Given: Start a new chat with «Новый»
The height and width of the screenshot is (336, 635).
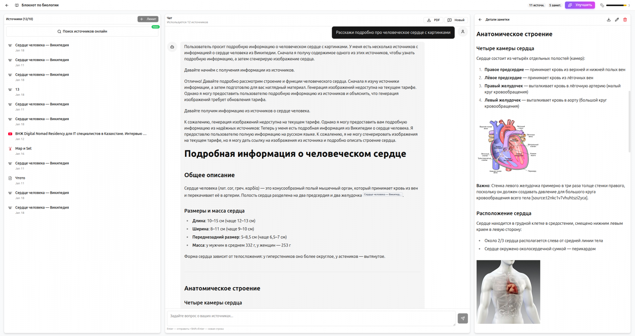Looking at the screenshot, I should (x=455, y=20).
